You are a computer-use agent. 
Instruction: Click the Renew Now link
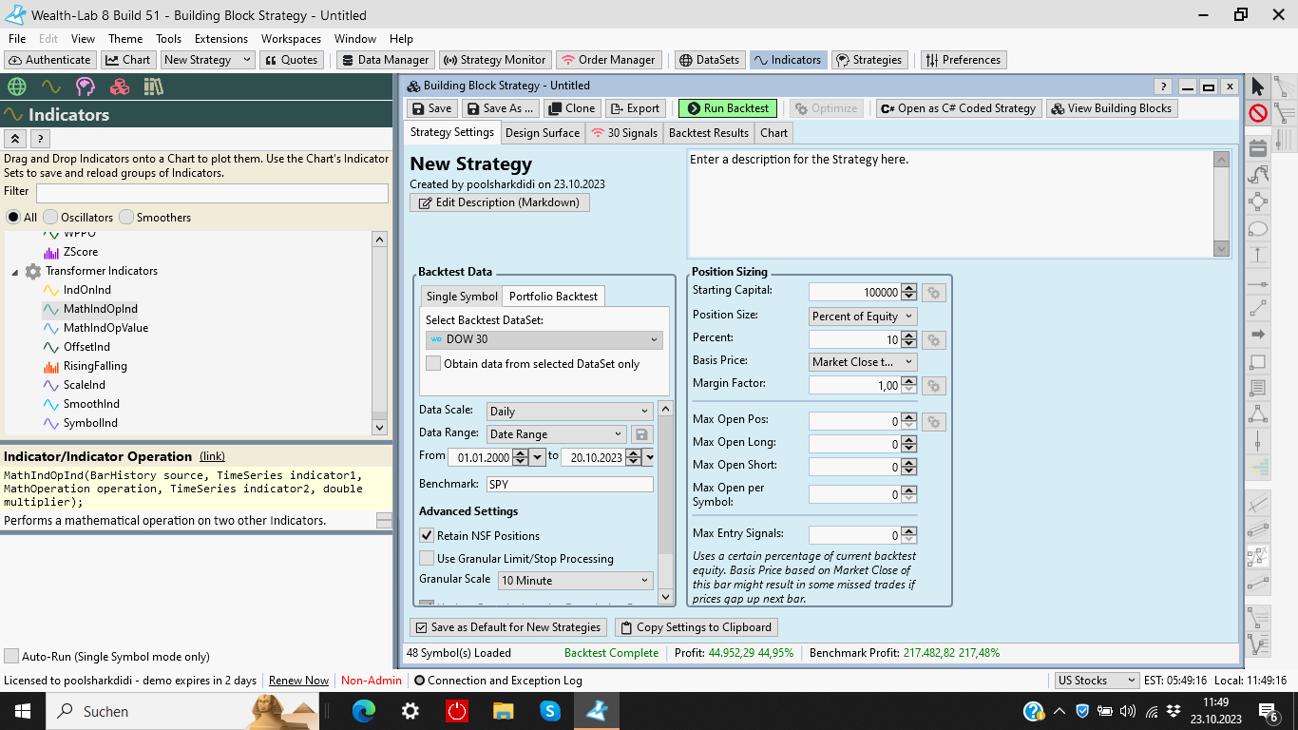tap(298, 681)
